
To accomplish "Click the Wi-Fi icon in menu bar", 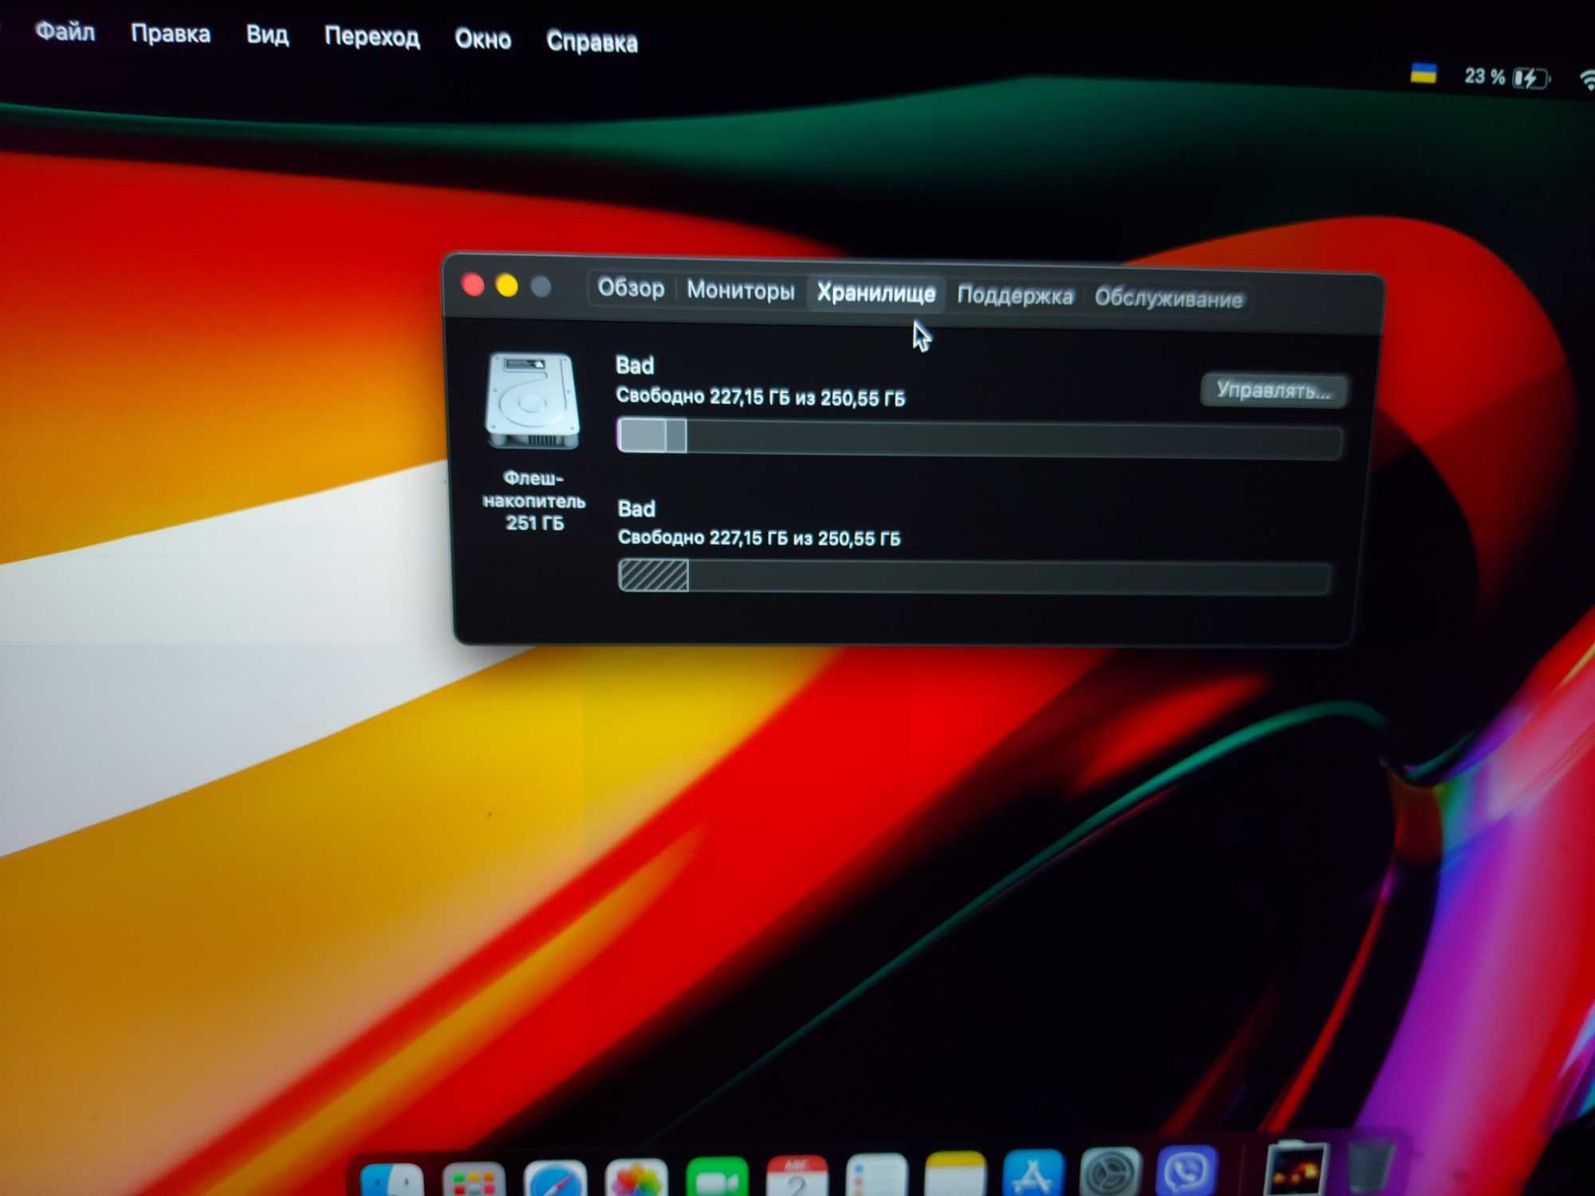I will pos(1587,79).
